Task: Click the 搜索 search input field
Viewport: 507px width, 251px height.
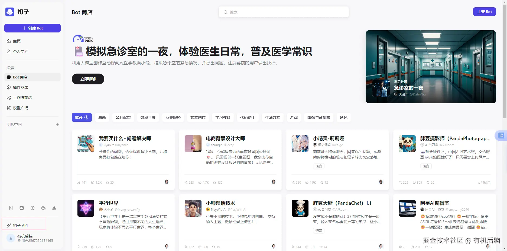Action: pyautogui.click(x=284, y=12)
